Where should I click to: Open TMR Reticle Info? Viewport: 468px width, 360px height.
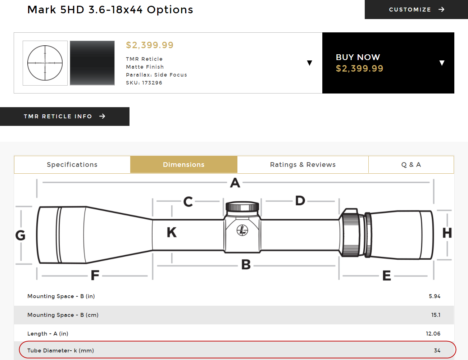pos(65,117)
